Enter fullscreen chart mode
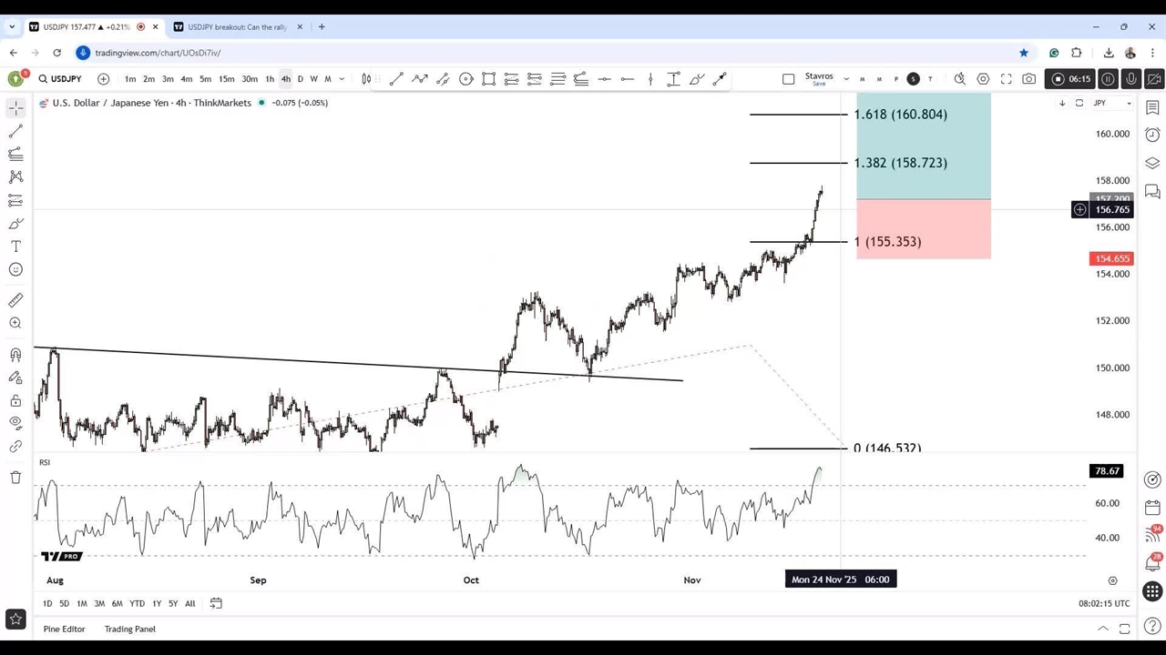 [x=1006, y=79]
